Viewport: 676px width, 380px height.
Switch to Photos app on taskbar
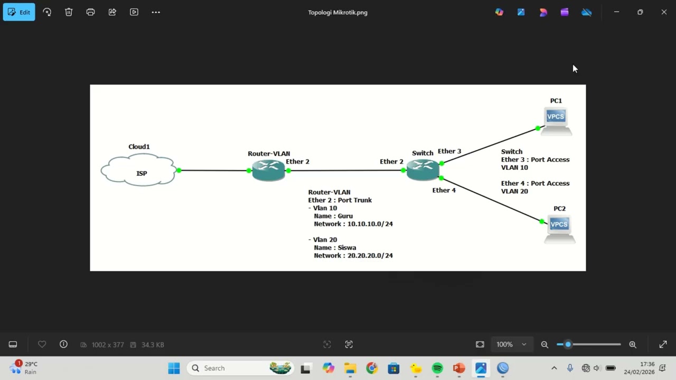click(481, 368)
